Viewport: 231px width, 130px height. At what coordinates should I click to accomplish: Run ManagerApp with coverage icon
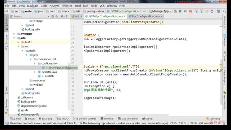(185, 11)
